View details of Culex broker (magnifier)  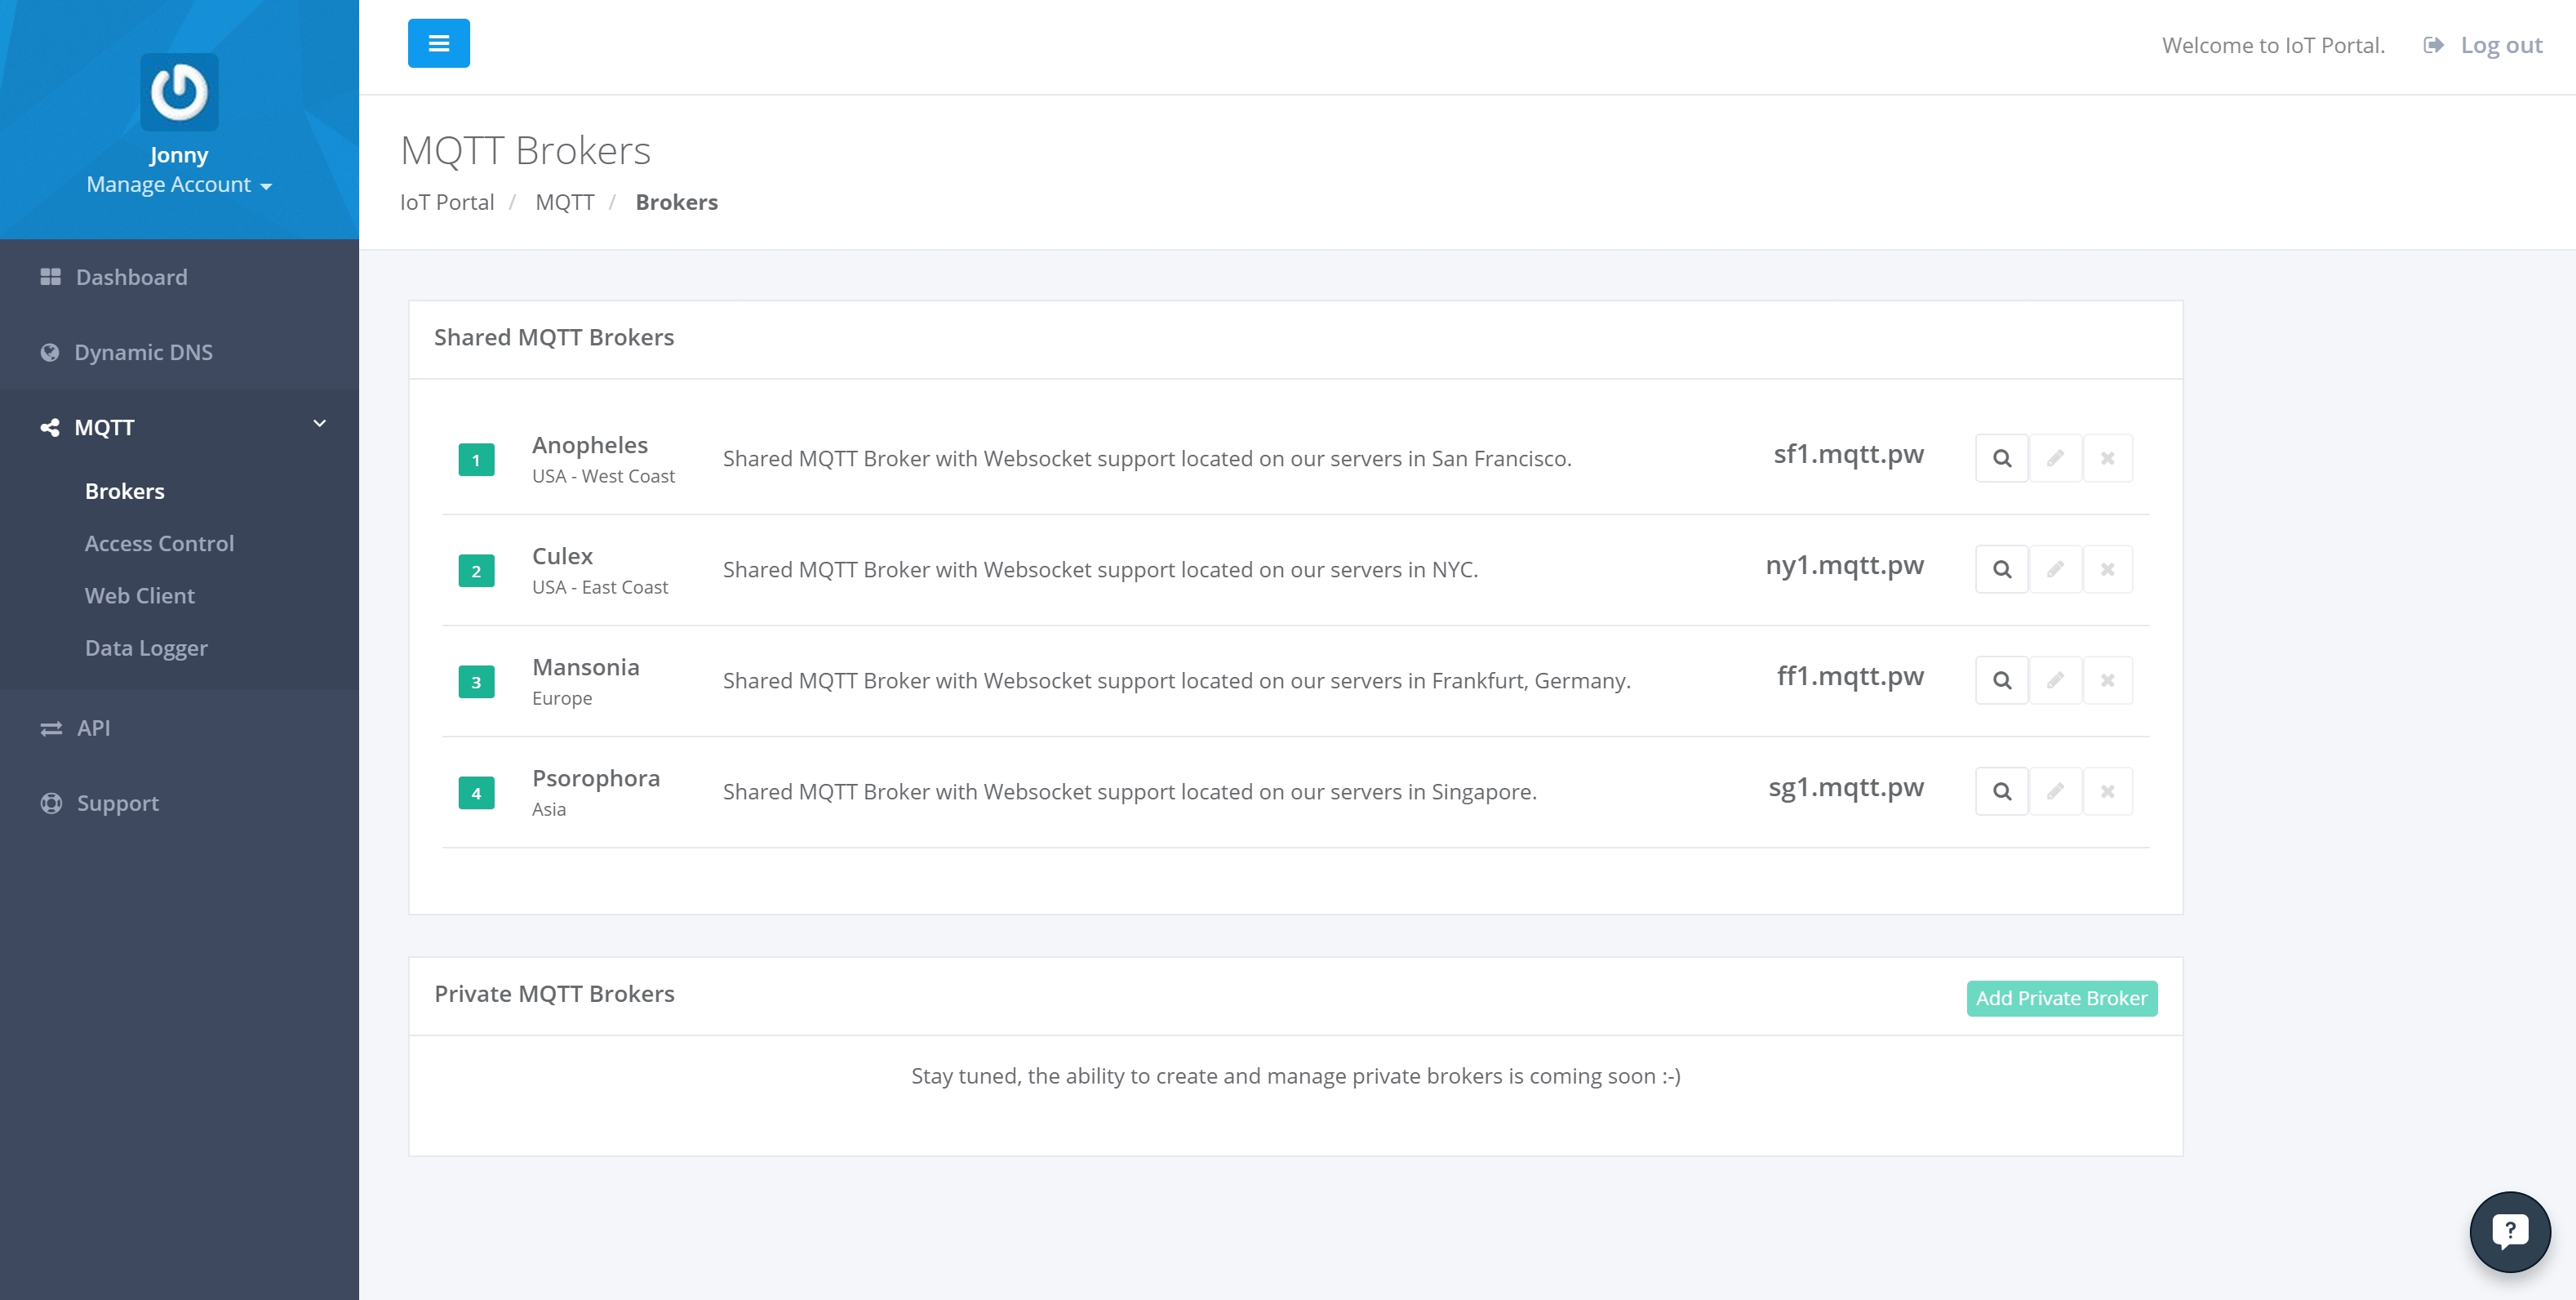click(2002, 569)
